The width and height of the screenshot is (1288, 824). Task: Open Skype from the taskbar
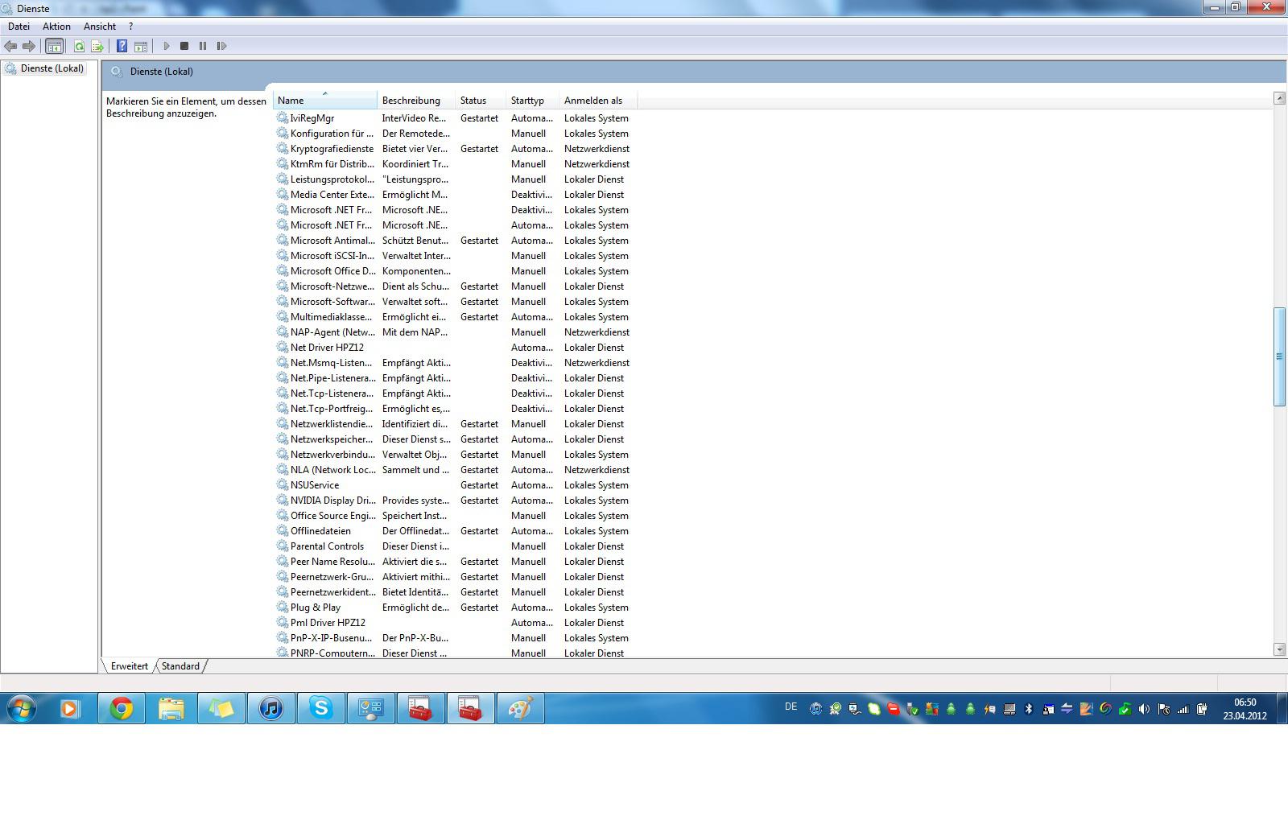coord(321,709)
